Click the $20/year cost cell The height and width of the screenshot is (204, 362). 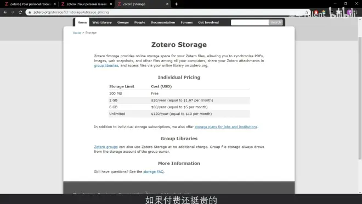[x=182, y=100]
